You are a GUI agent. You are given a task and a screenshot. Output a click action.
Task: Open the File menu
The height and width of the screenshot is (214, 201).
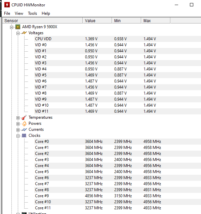tap(7, 13)
